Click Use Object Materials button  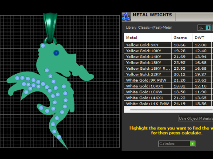[196, 118]
